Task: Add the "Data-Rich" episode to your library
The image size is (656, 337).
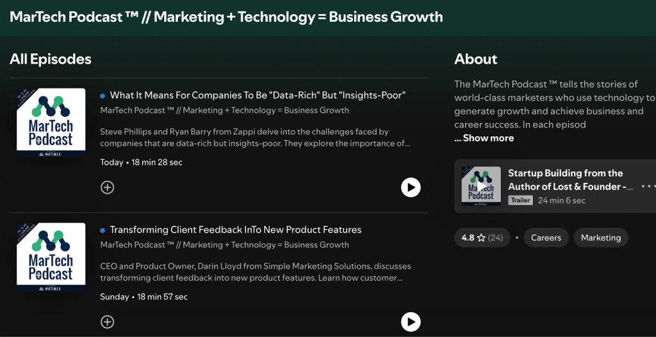Action: (x=108, y=187)
